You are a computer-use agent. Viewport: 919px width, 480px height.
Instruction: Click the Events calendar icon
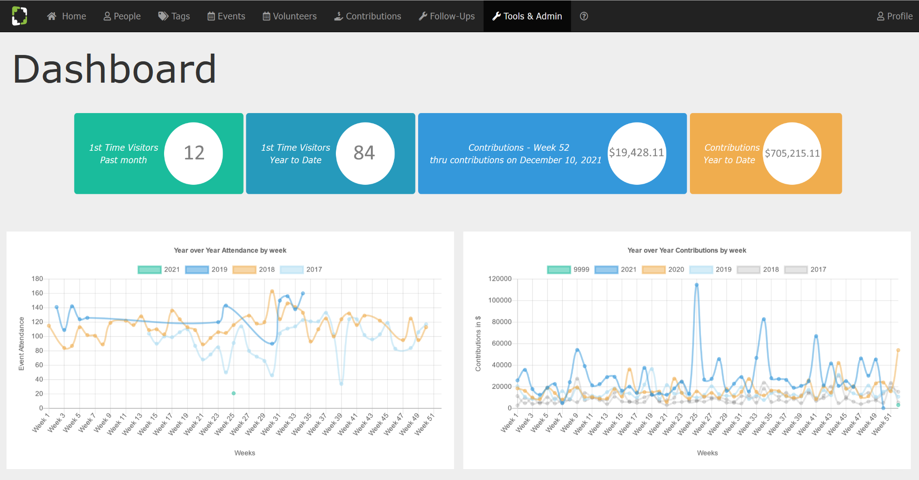click(x=211, y=16)
